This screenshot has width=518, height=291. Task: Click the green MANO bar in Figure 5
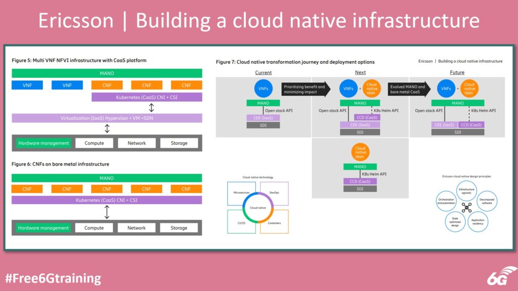pyautogui.click(x=107, y=73)
